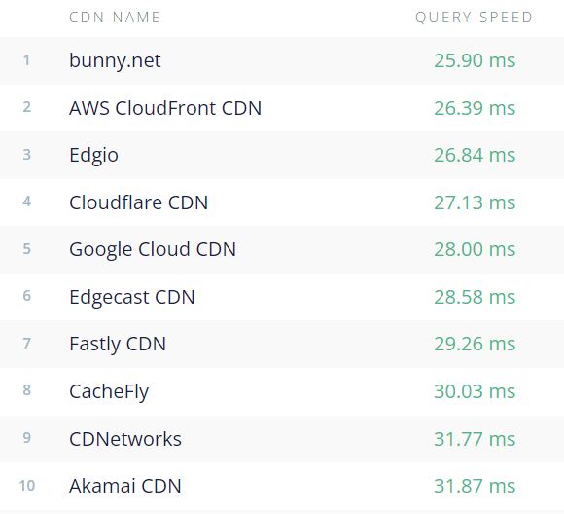Open the Fastly CDN listing

click(118, 345)
